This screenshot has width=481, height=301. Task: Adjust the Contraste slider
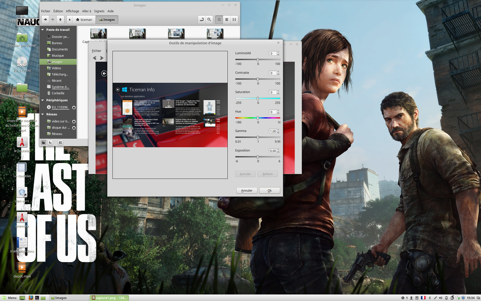click(258, 79)
